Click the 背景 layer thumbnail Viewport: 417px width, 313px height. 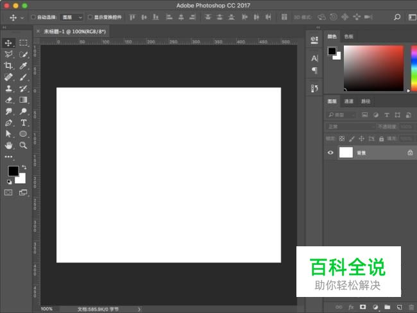coord(346,153)
